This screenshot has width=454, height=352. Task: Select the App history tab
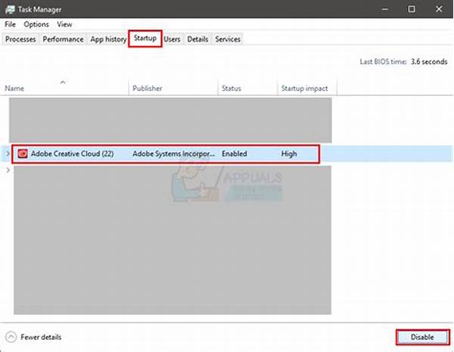[x=108, y=39]
